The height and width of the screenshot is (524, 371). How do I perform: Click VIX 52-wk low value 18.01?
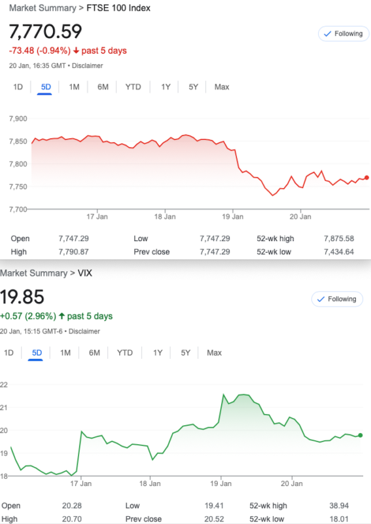(339, 519)
